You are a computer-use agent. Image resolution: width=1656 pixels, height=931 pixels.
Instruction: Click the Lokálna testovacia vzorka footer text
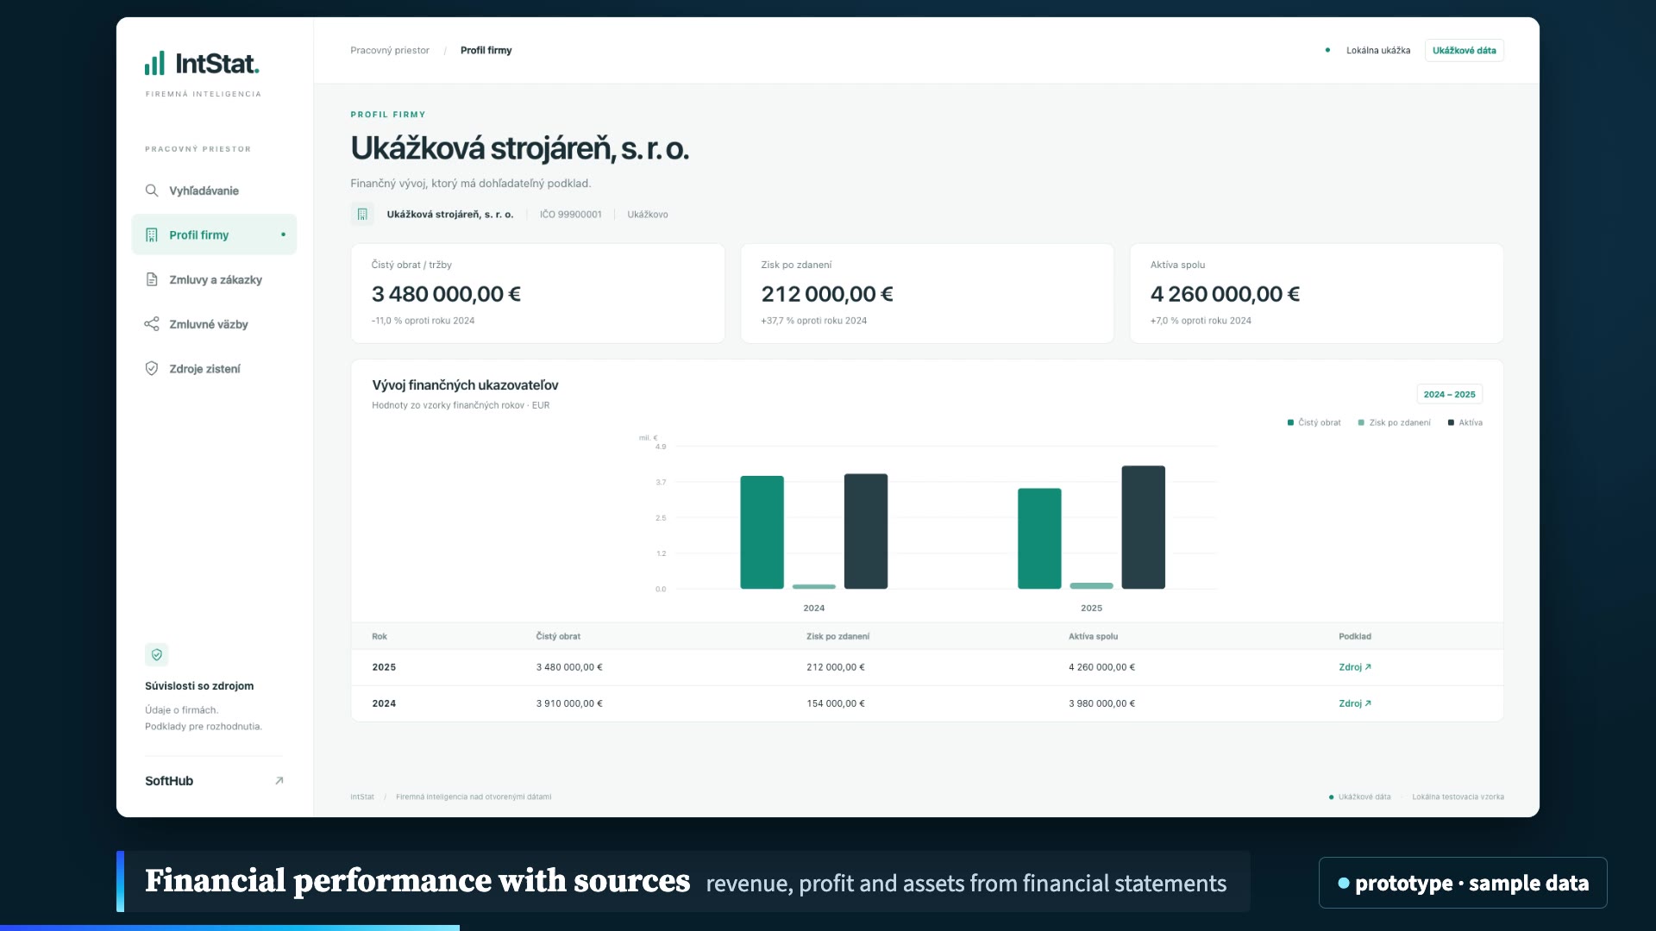click(1458, 797)
